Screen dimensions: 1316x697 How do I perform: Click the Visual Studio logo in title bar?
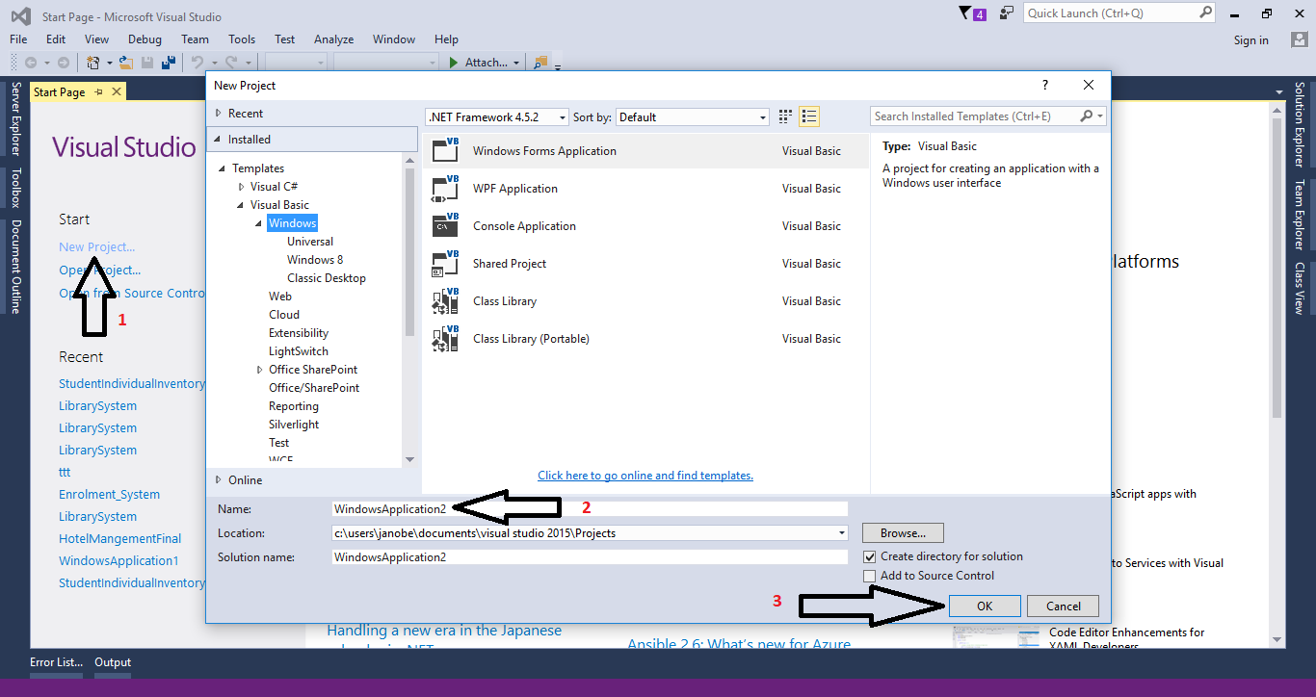click(20, 15)
